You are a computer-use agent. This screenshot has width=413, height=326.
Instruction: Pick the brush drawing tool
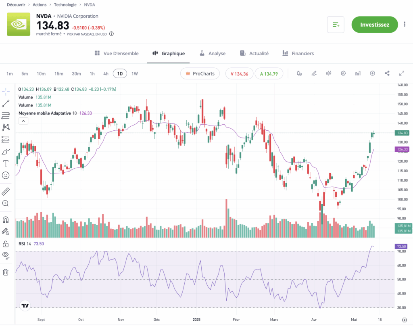click(x=6, y=152)
